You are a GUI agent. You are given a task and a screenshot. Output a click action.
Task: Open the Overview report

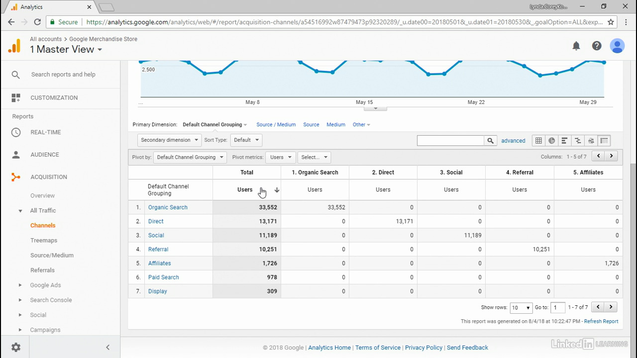point(42,196)
